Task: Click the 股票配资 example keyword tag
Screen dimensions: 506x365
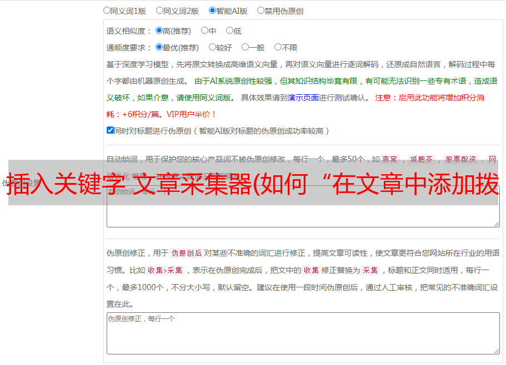Action: tap(461, 159)
